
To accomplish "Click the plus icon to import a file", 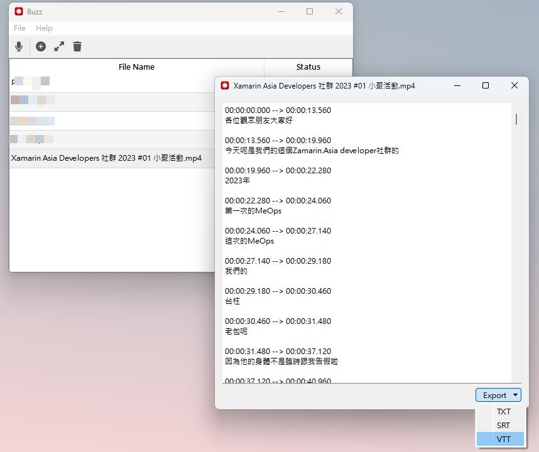I will pyautogui.click(x=41, y=46).
